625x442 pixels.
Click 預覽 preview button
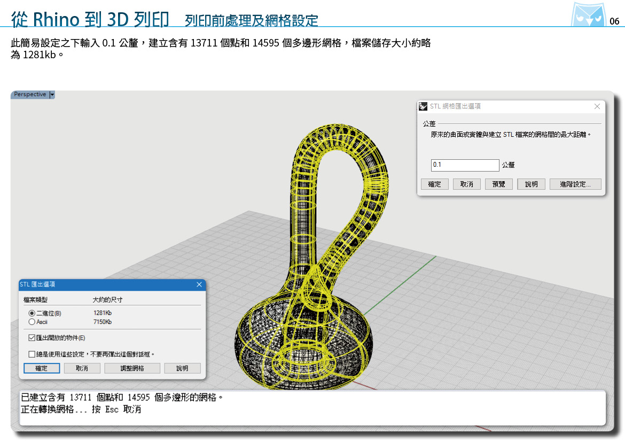pyautogui.click(x=498, y=184)
